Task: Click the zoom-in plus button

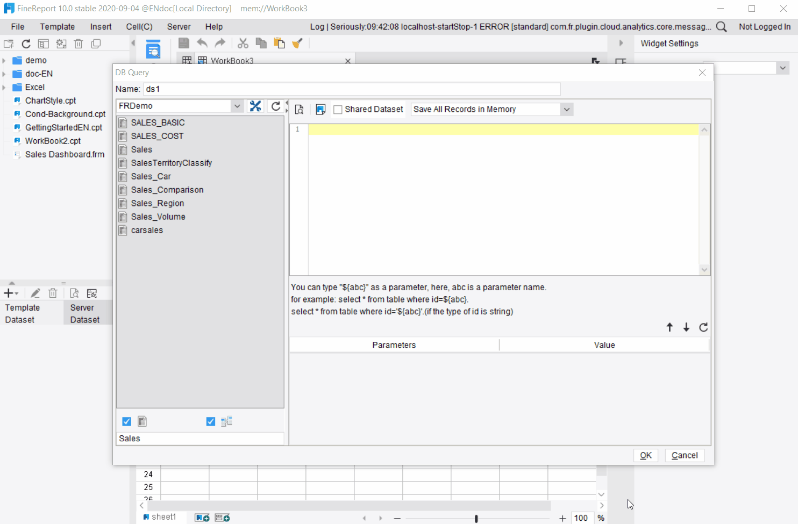Action: click(x=562, y=519)
